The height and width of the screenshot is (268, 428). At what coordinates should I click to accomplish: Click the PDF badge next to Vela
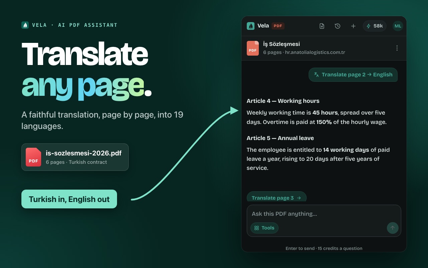(x=278, y=26)
